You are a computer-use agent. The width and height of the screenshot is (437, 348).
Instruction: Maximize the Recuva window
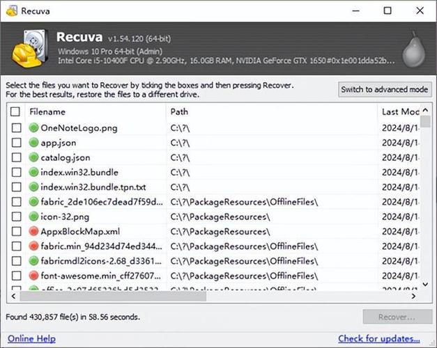(388, 11)
